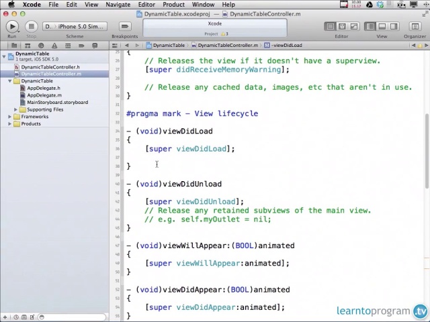Click DynamicTableController.m in the jump bar
Image resolution: width=430 pixels, height=322 pixels.
point(225,46)
